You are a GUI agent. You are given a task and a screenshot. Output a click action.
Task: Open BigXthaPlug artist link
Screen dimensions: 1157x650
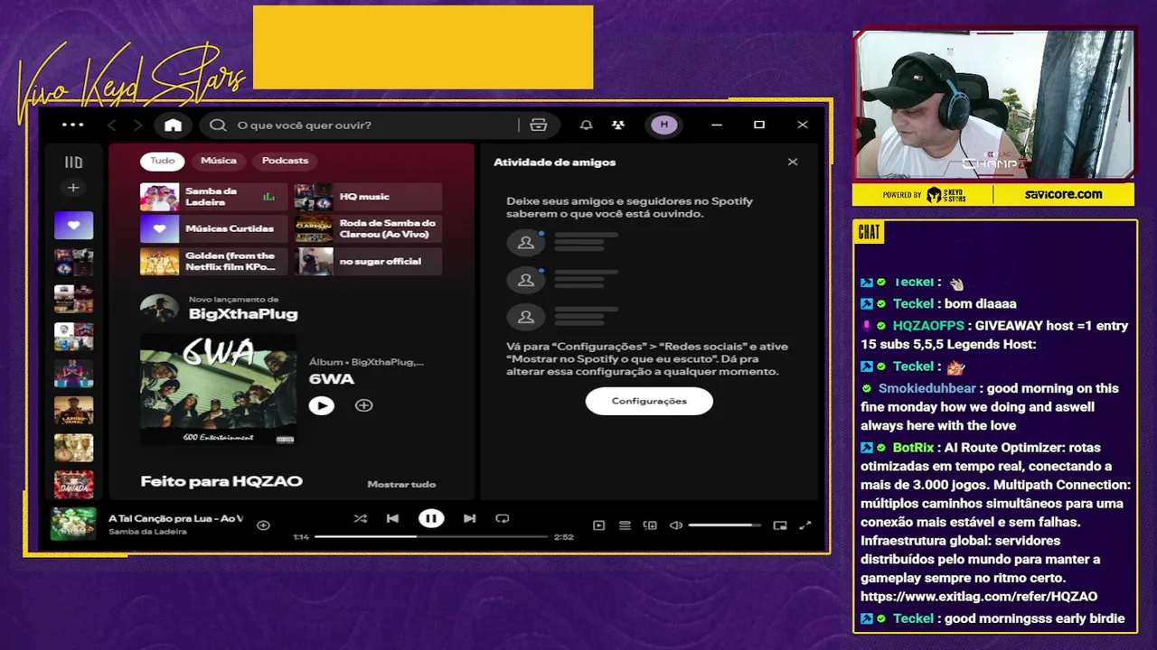(242, 314)
